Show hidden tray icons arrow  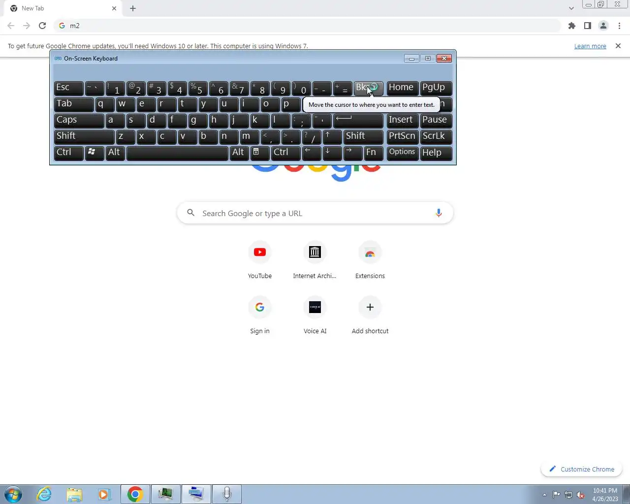pyautogui.click(x=544, y=495)
